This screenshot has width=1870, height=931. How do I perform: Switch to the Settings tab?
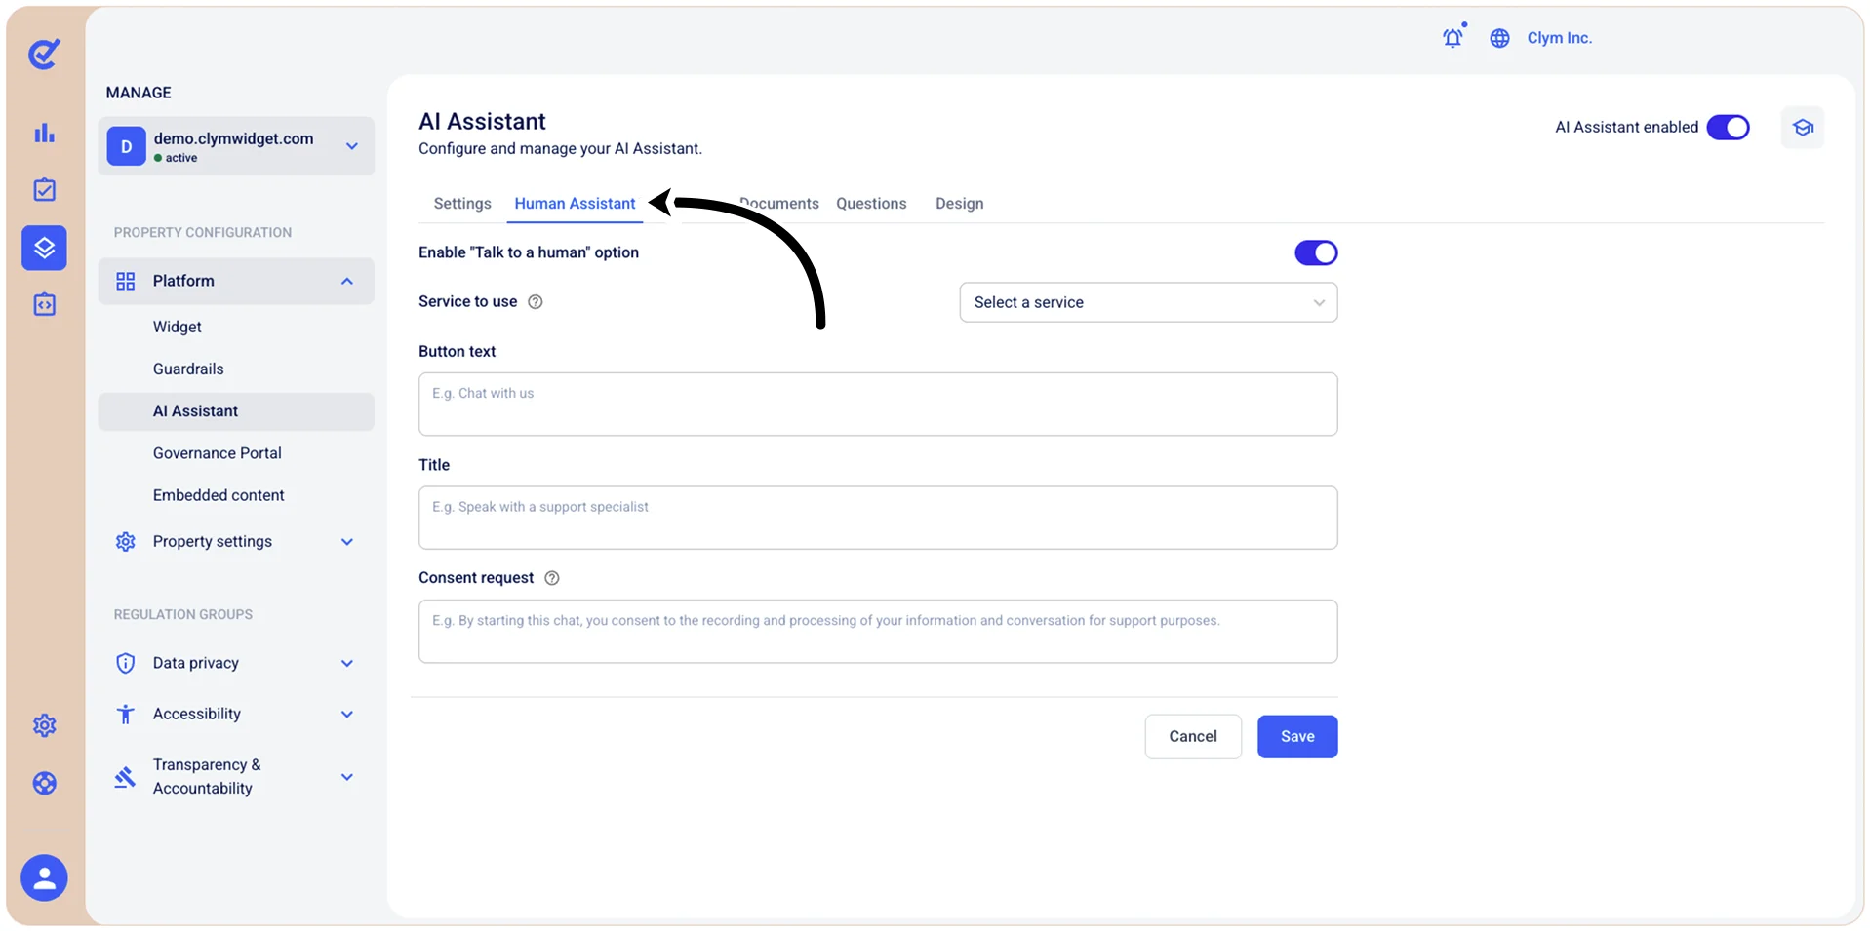coord(462,204)
